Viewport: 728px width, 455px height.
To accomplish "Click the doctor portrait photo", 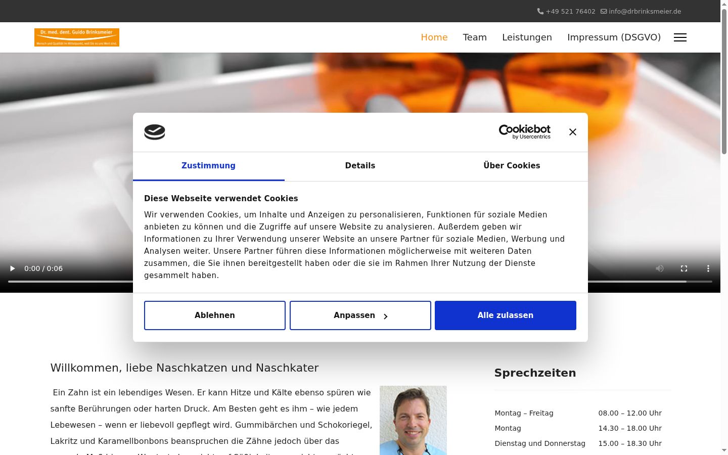I will click(x=413, y=420).
